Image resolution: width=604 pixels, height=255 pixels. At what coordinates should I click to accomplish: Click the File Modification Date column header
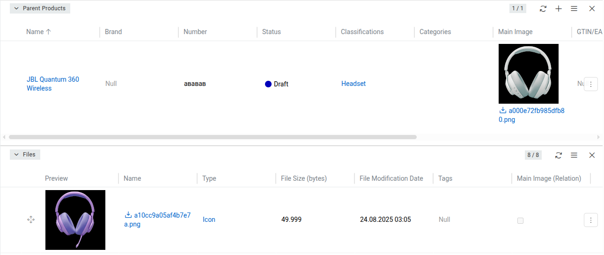click(391, 178)
